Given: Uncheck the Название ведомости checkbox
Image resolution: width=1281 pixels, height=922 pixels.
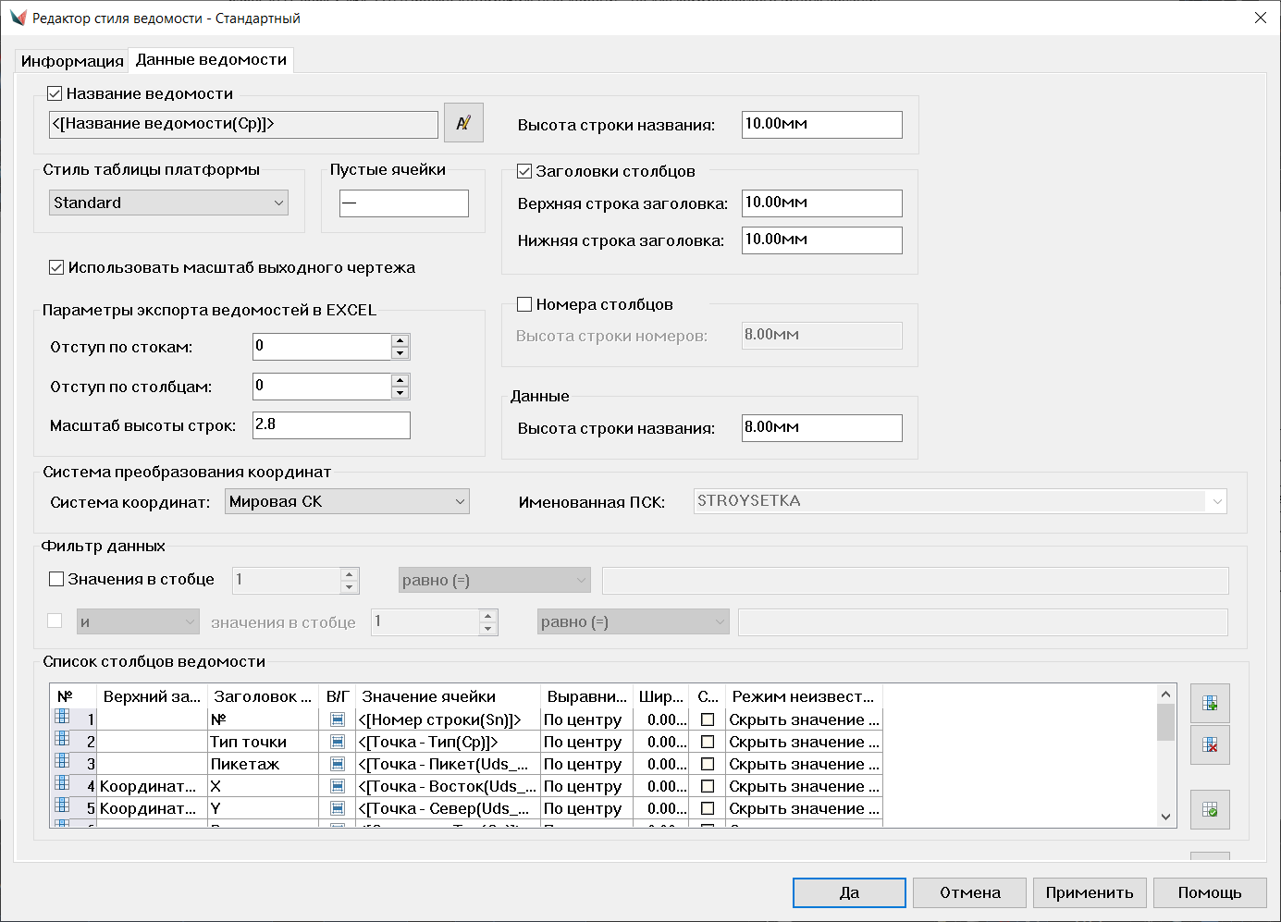Looking at the screenshot, I should pyautogui.click(x=55, y=93).
